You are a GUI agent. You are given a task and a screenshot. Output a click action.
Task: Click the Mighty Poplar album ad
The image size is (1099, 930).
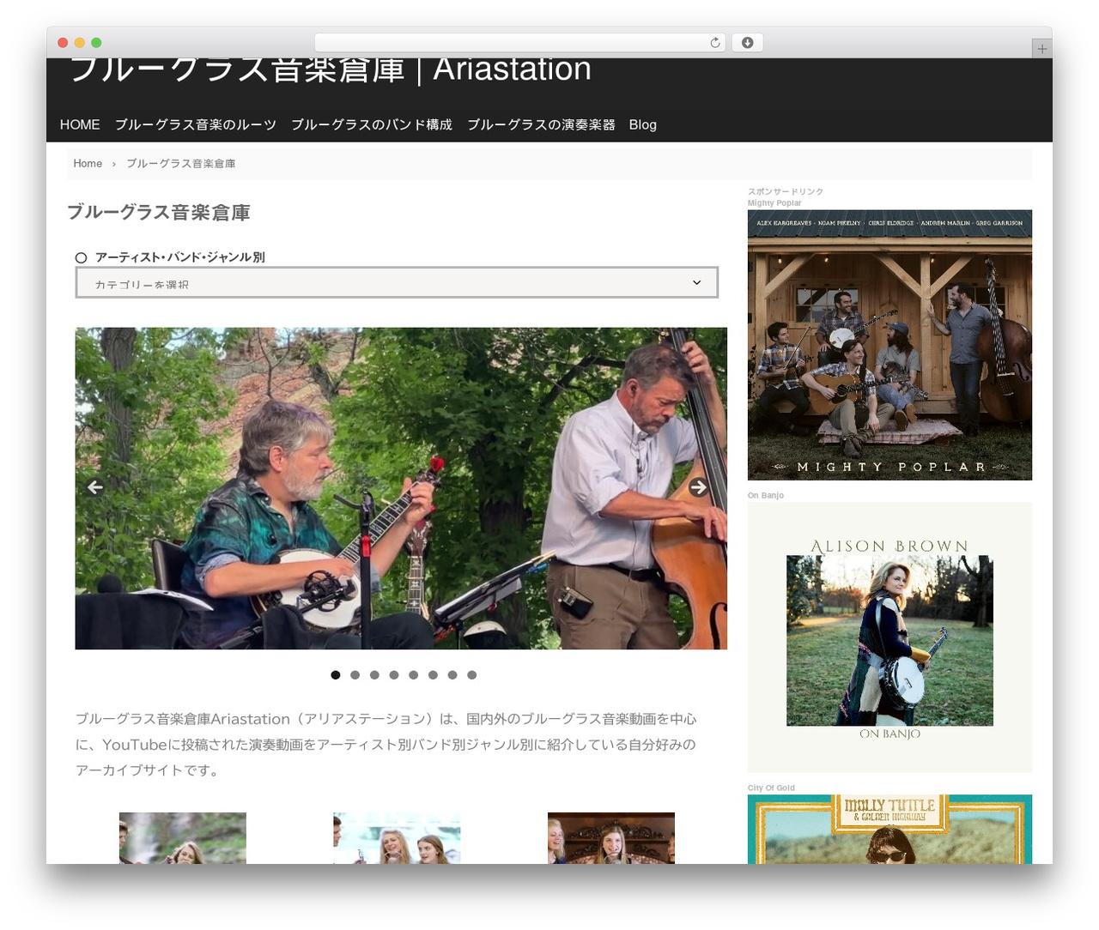[x=890, y=345]
